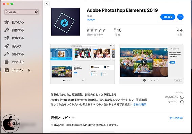192x134 pixels.
Task: Click the #10 写真 ranking
Action: pyautogui.click(x=118, y=32)
